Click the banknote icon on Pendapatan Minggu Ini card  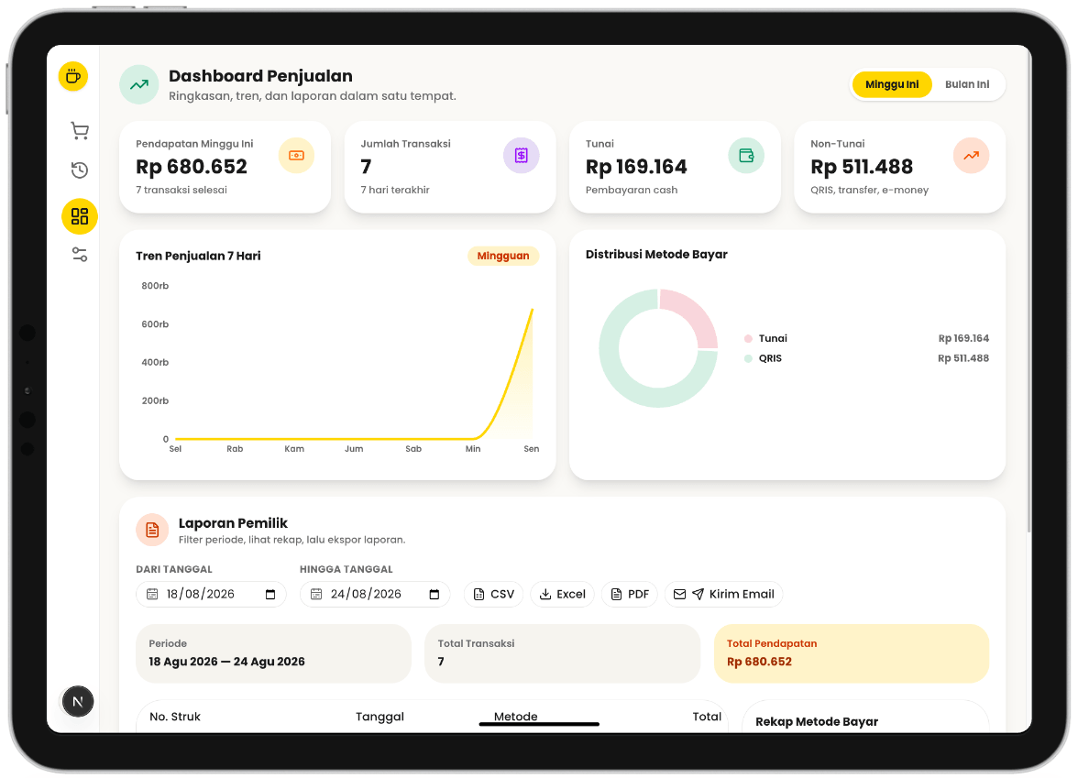pos(296,156)
